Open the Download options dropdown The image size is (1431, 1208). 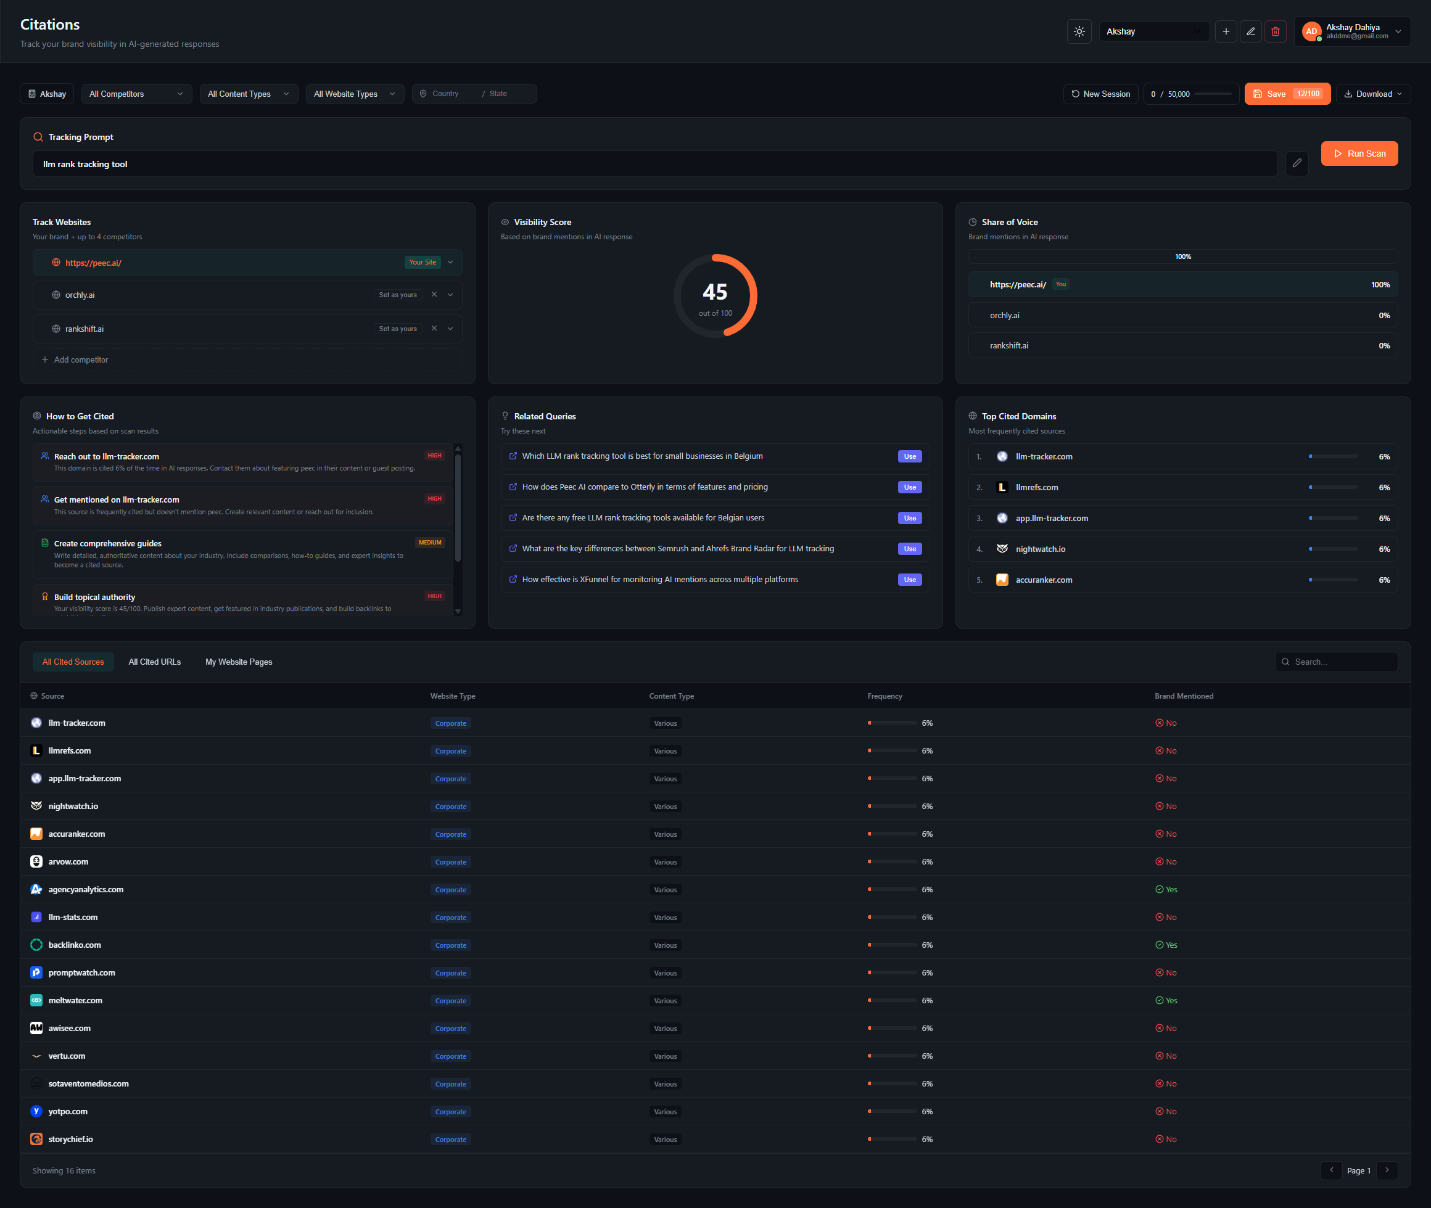coord(1373,94)
